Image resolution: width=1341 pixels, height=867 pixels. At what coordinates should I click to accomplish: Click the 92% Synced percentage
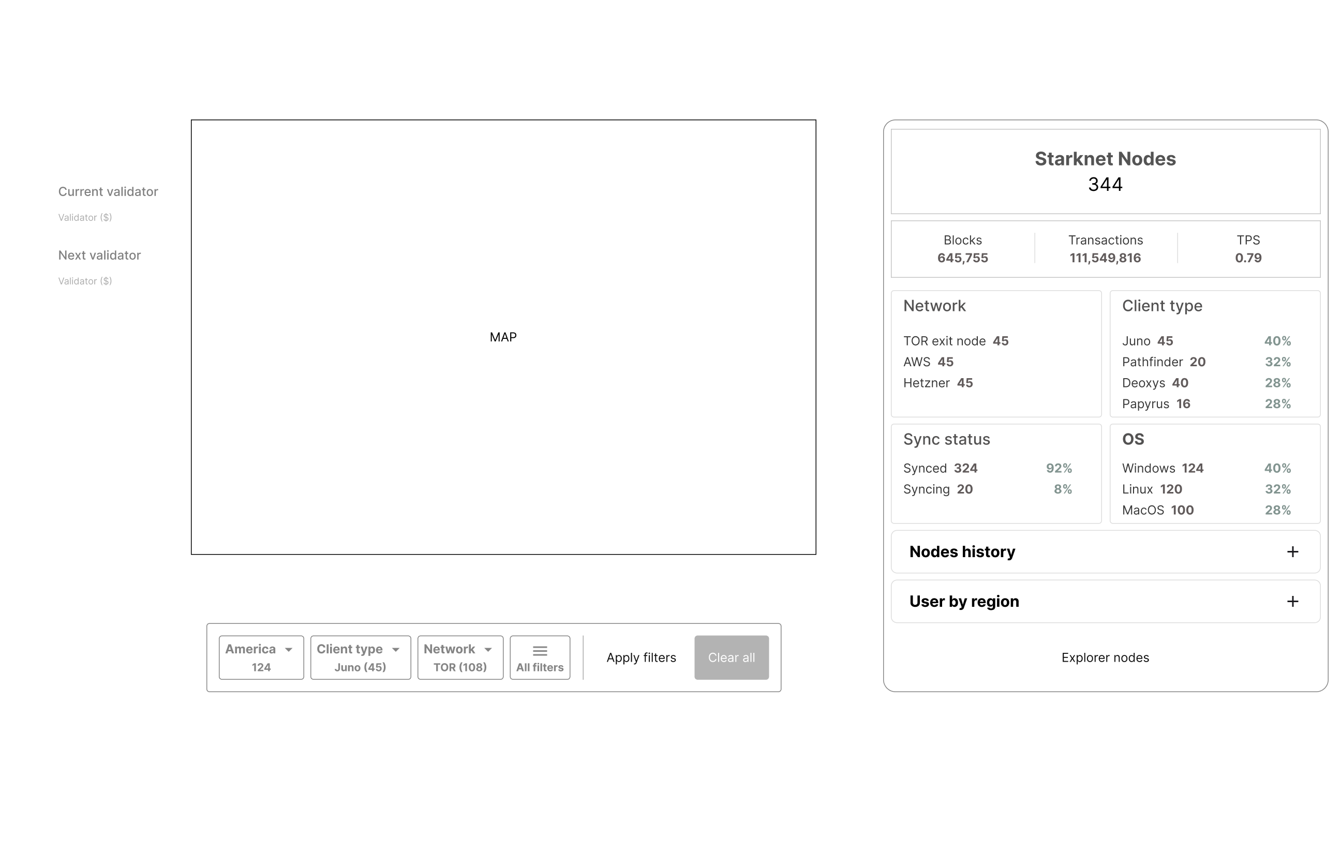[1059, 468]
